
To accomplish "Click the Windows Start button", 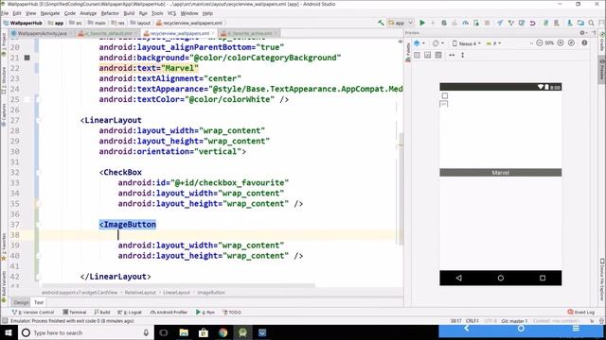I will [9, 332].
